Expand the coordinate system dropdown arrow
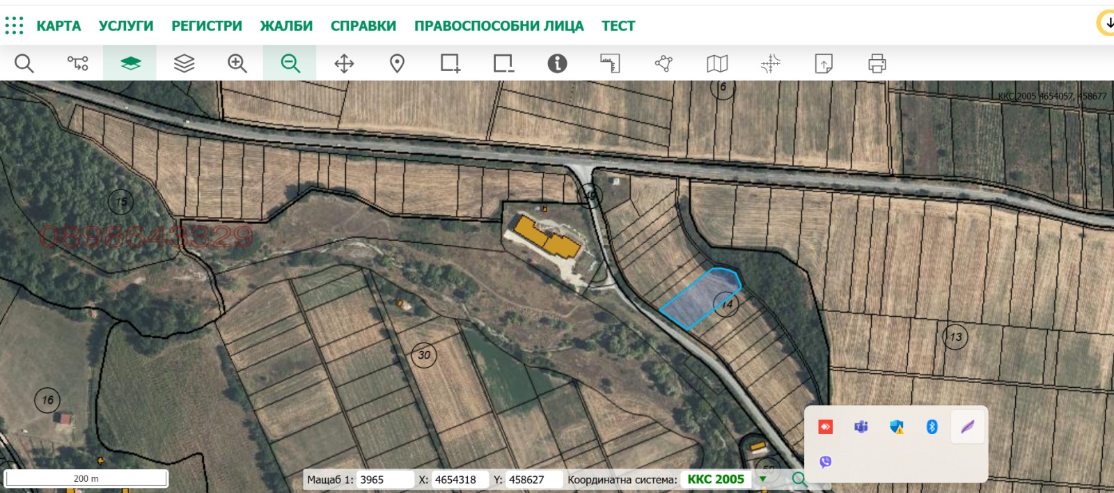This screenshot has width=1114, height=493. tap(763, 479)
